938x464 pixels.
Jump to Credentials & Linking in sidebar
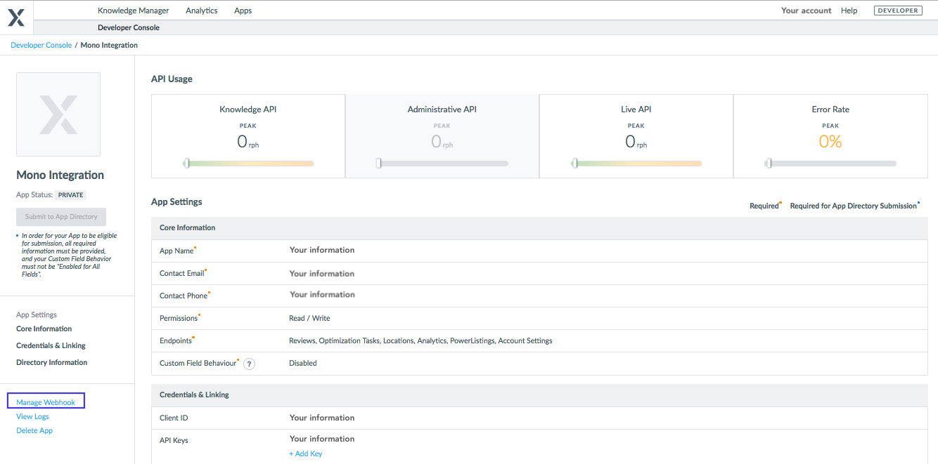pos(51,345)
